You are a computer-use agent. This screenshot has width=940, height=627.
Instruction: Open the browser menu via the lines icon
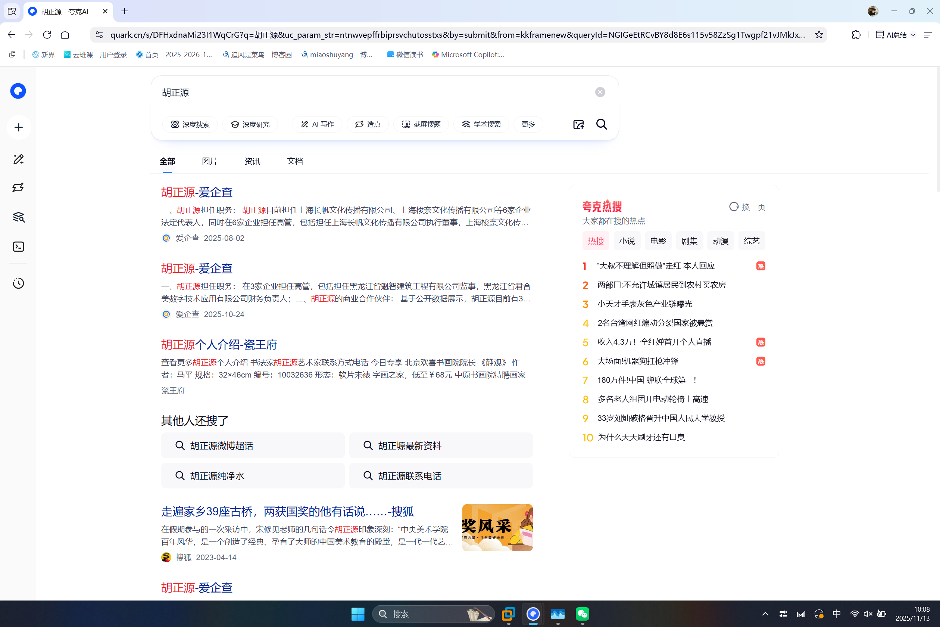click(x=928, y=35)
